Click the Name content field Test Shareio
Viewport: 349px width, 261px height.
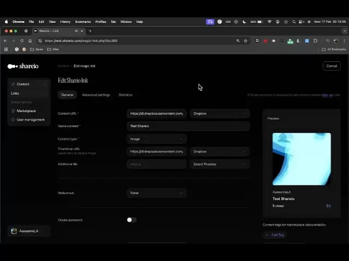pyautogui.click(x=188, y=126)
